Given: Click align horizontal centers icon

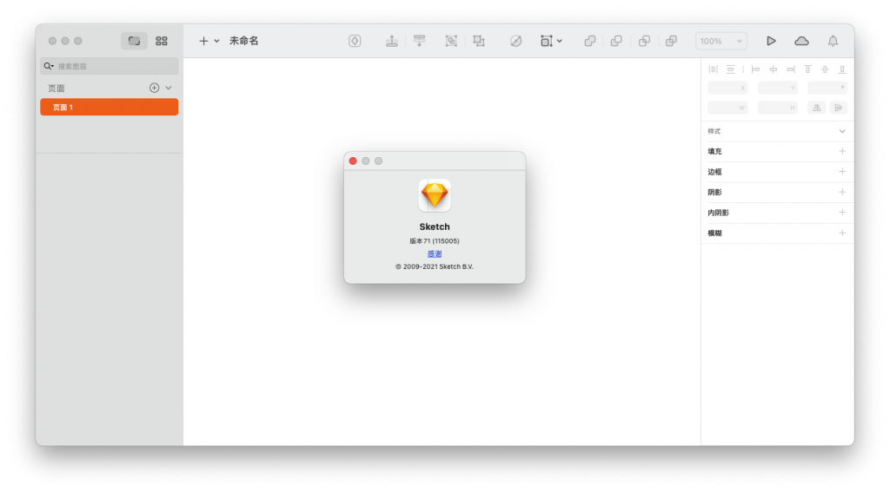Looking at the screenshot, I should (773, 69).
